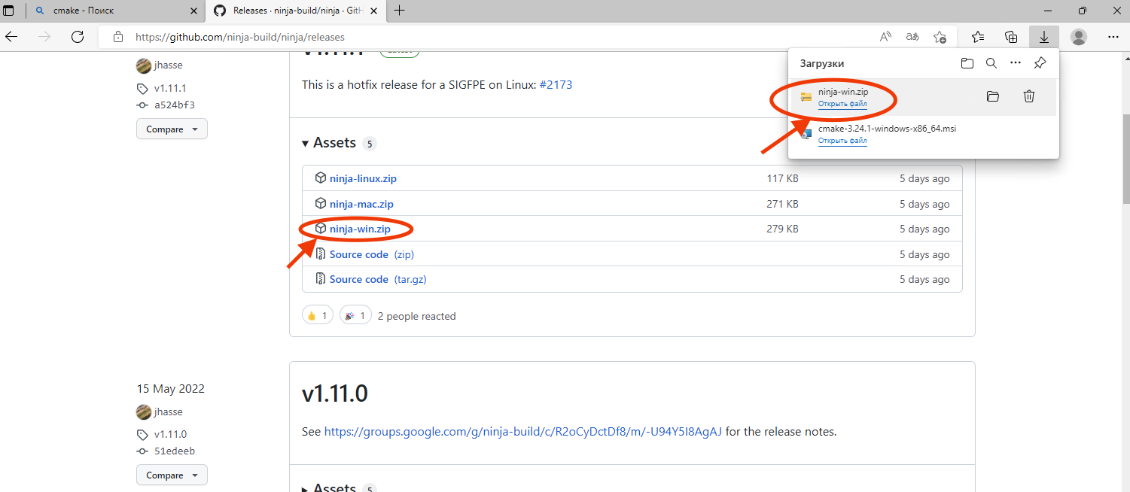Expand the v1.11.0 Compare dropdown
Image resolution: width=1130 pixels, height=492 pixels.
172,475
